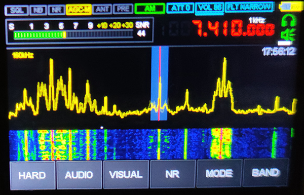
Task: Open the BAND menu
Action: 265,173
